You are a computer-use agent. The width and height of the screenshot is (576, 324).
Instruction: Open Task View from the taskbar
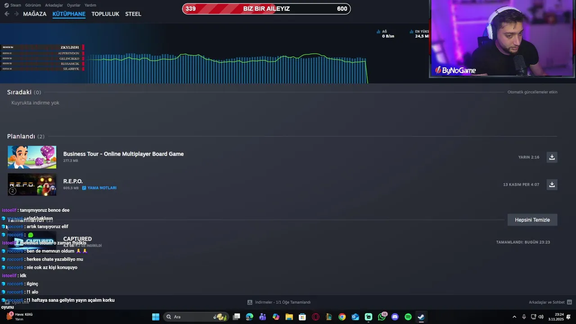coord(236,317)
